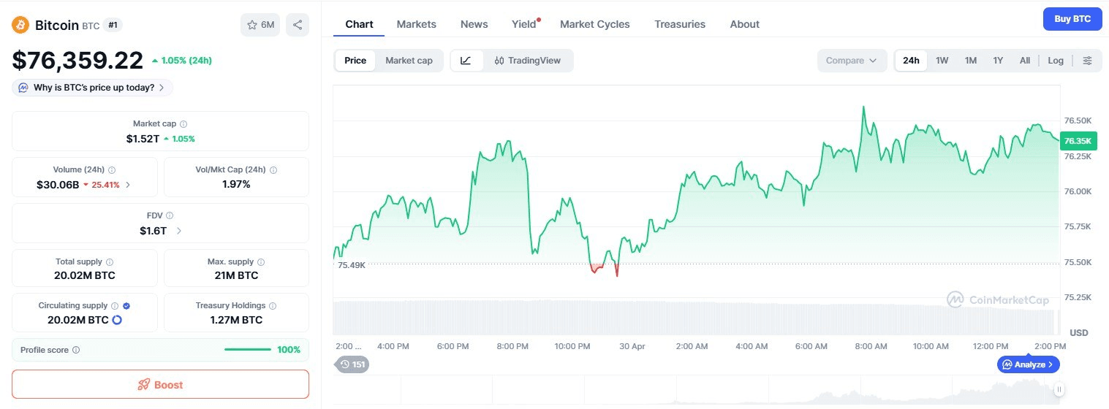
Task: Select the 1W time range
Action: point(942,61)
